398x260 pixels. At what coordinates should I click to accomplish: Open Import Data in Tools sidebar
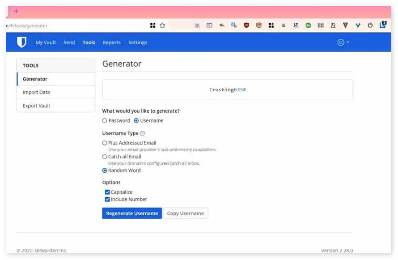point(36,93)
